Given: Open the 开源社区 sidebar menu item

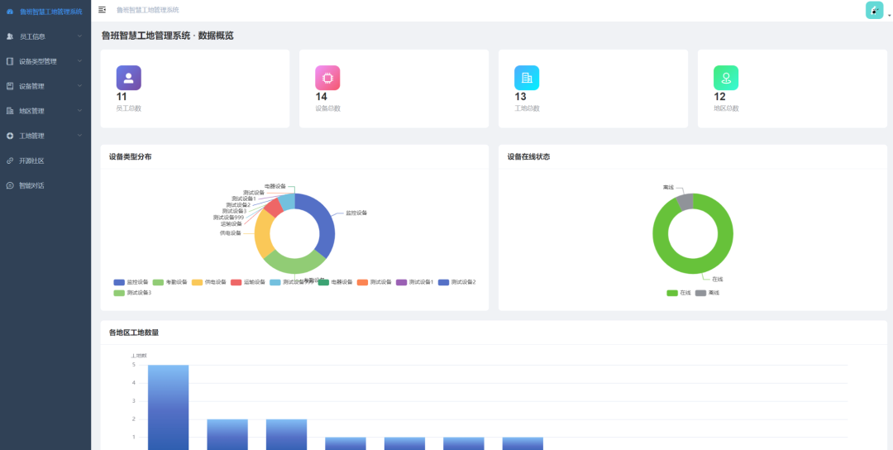Looking at the screenshot, I should click(45, 161).
